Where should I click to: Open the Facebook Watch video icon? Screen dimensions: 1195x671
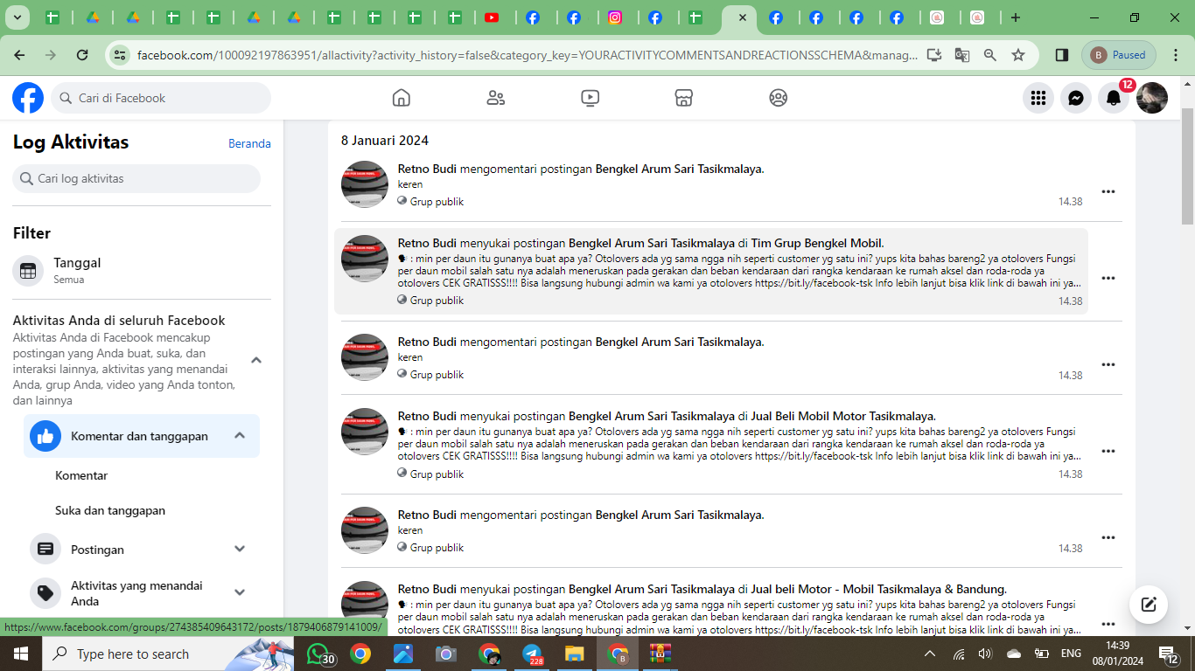[x=591, y=98]
